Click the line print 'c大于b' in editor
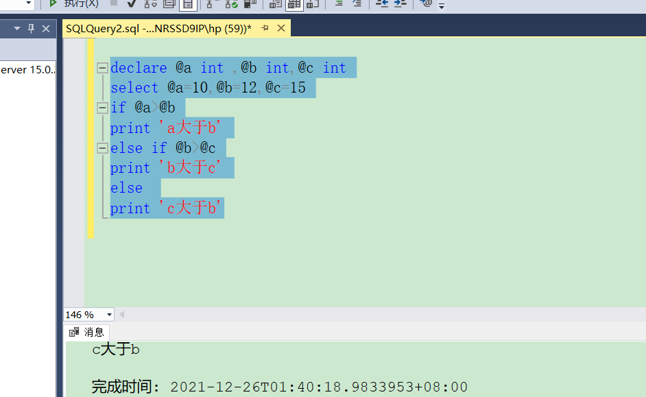The image size is (646, 397). (166, 208)
